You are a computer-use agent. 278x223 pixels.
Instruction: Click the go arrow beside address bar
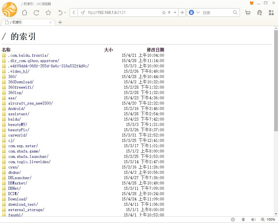click(x=182, y=13)
